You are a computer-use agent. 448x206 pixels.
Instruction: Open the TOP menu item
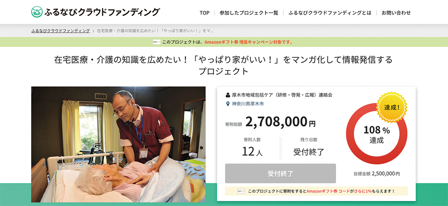[205, 13]
